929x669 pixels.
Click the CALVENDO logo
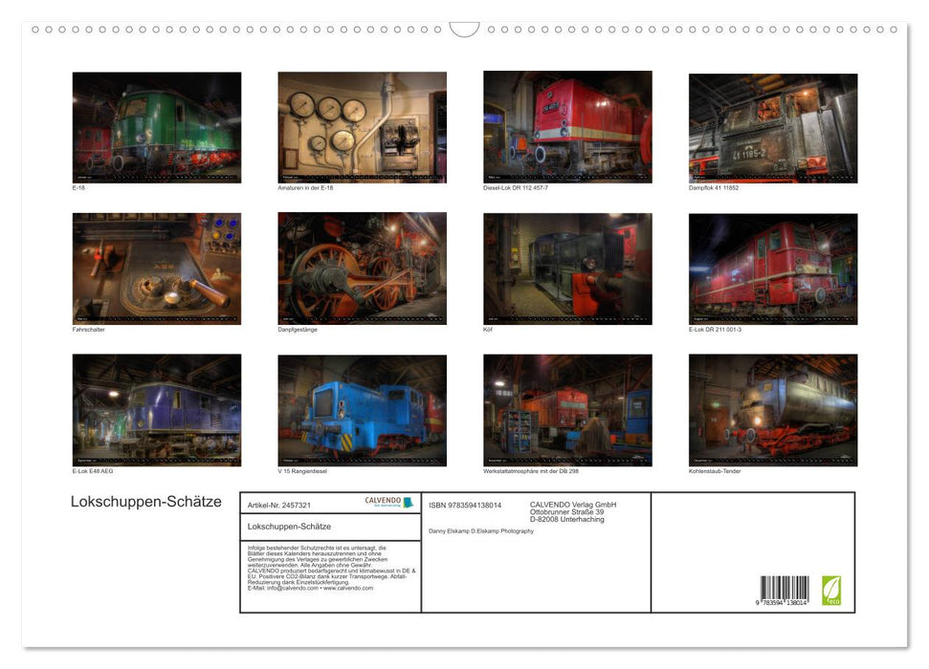pos(389,502)
